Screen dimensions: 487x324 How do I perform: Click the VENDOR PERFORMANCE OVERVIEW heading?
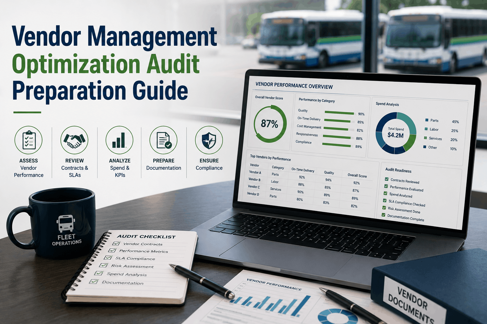(294, 85)
